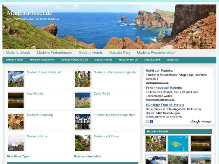Open strelitzia flower image in Madeira Bilder
219x164 pixels.
click(x=156, y=144)
